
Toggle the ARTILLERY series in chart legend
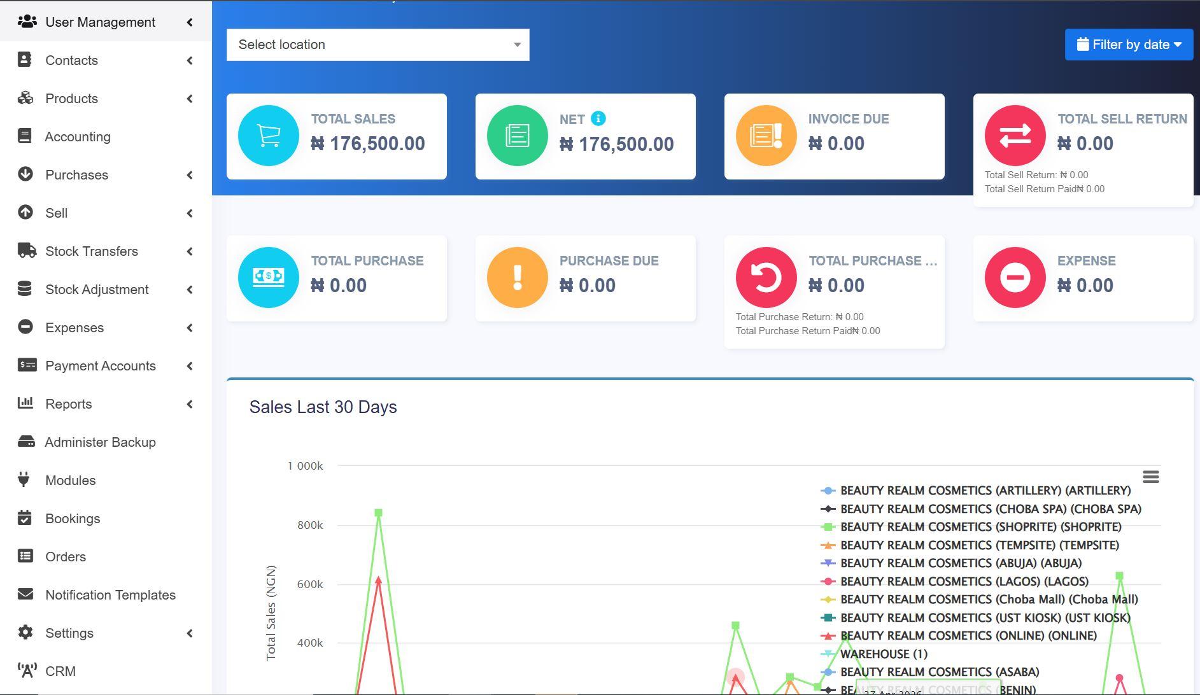point(976,491)
